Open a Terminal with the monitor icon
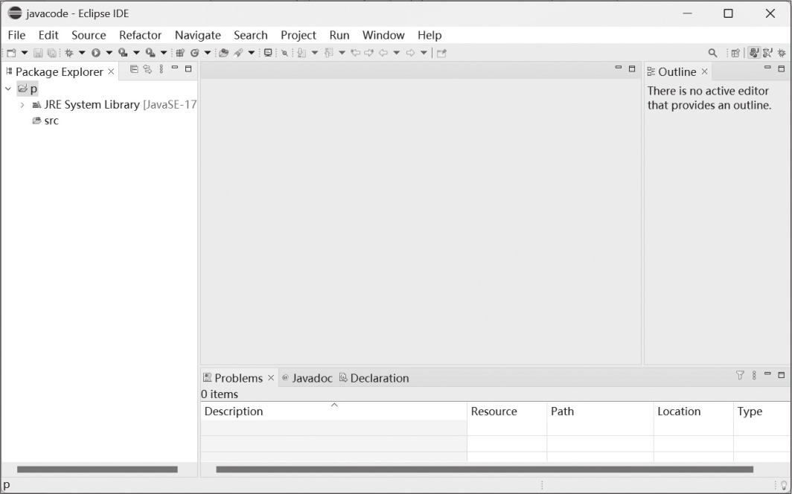 click(268, 53)
